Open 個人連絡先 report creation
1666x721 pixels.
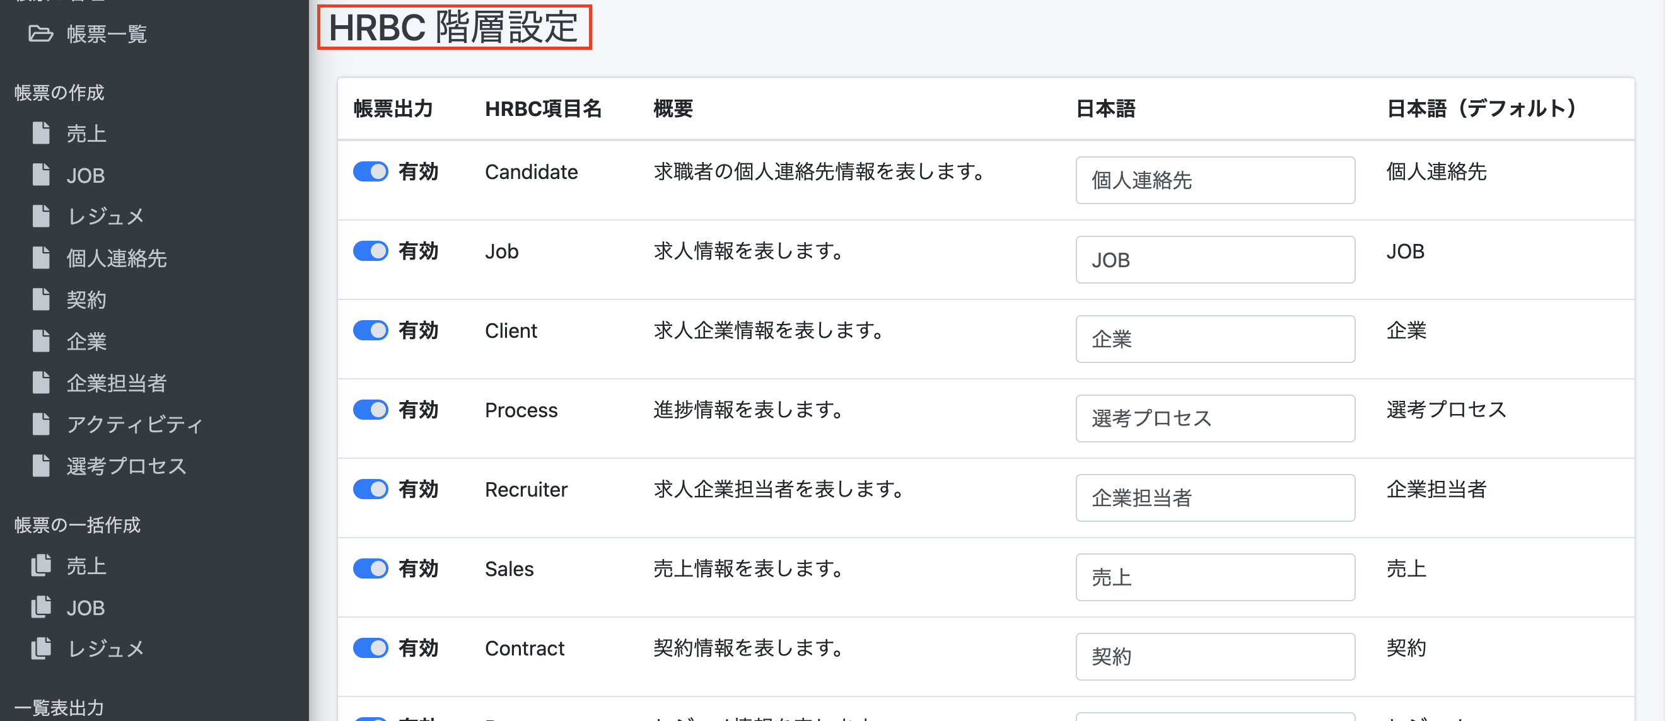point(117,258)
